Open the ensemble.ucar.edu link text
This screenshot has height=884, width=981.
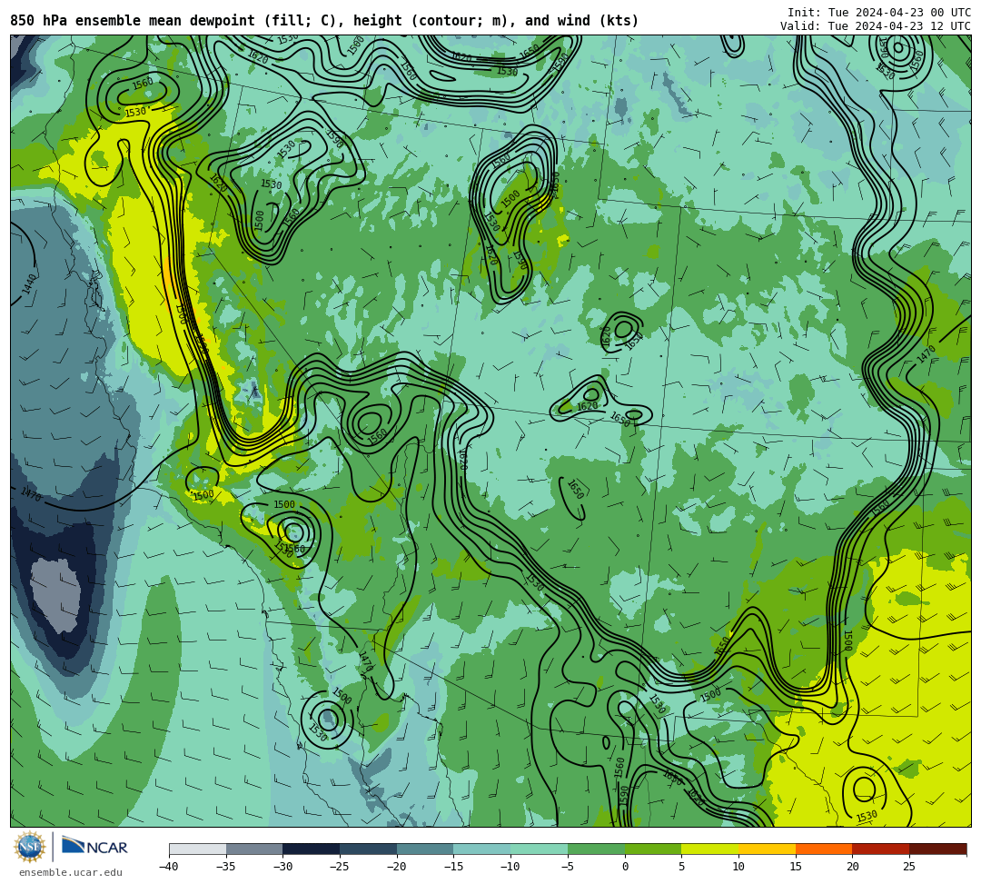click(71, 873)
